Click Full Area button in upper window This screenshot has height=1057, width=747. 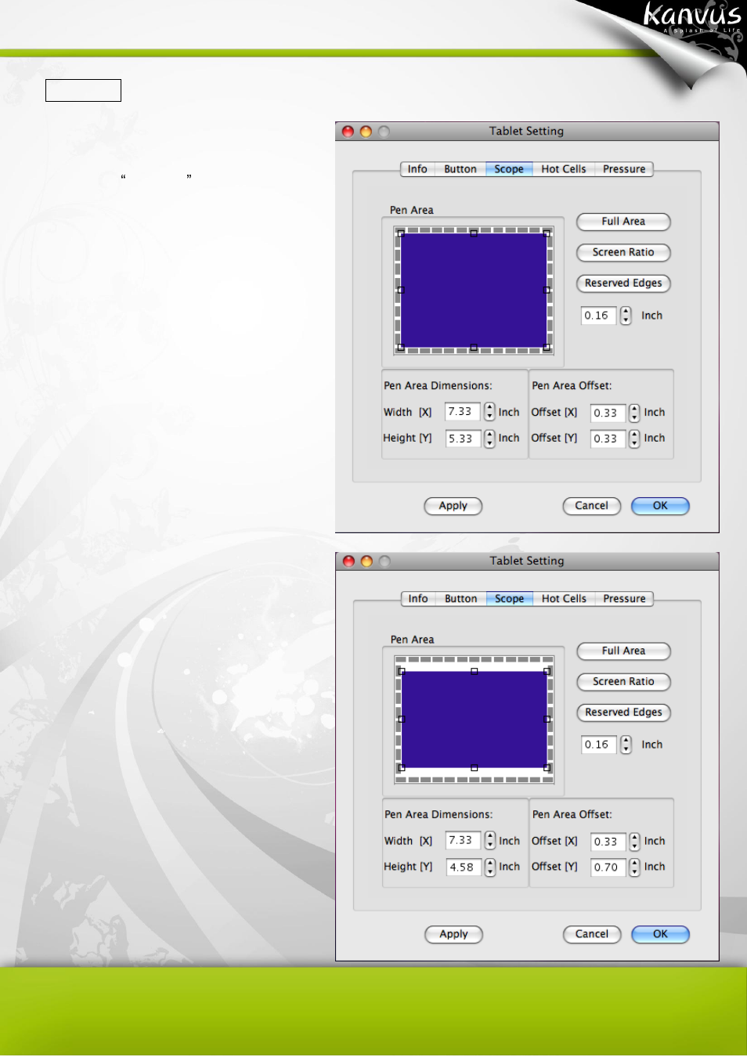coord(623,222)
